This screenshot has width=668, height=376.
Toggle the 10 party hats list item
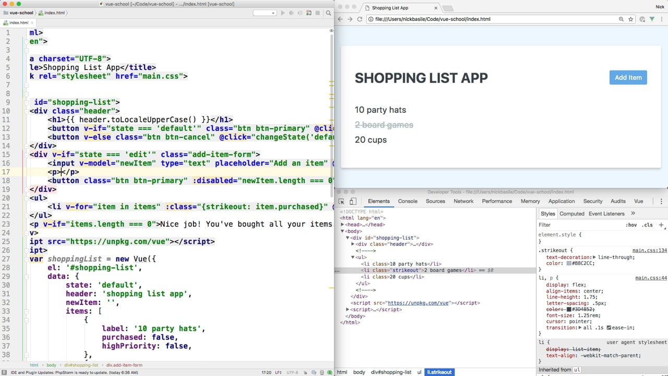point(380,110)
